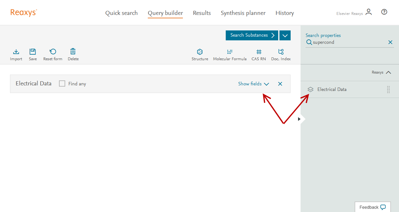Open the help question mark icon
Viewport: 399px width, 212px height.
tap(384, 12)
